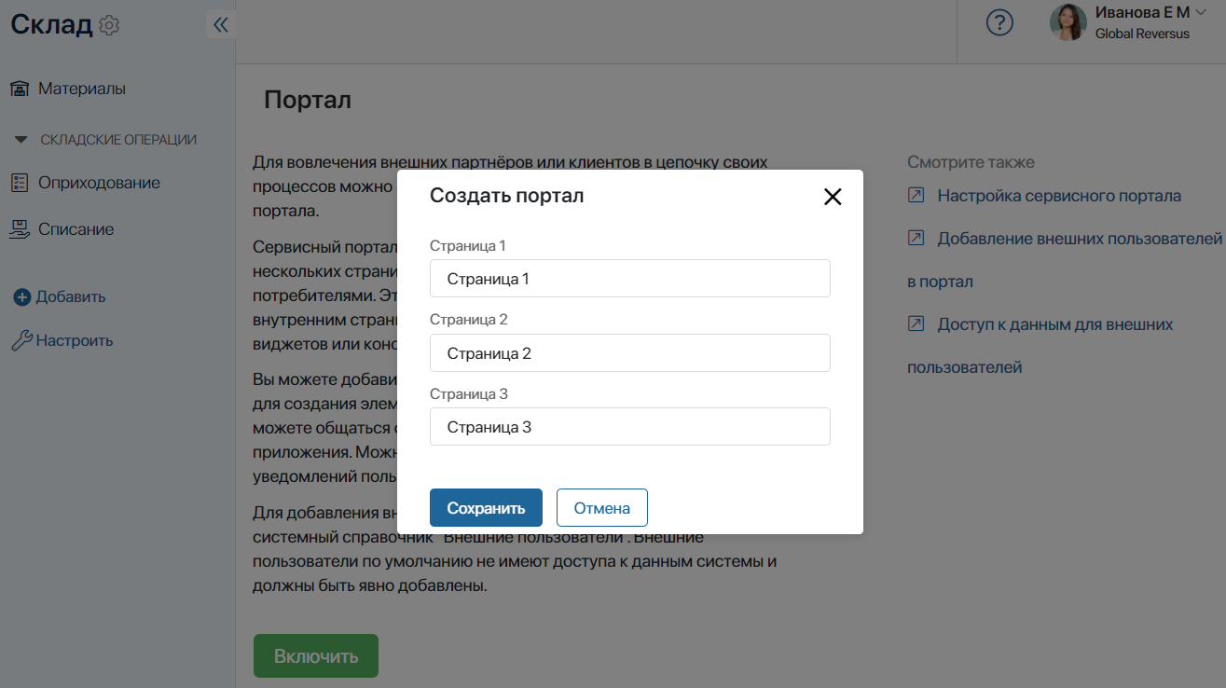Click the Смотрите также heading
This screenshot has height=688, width=1226.
click(971, 162)
